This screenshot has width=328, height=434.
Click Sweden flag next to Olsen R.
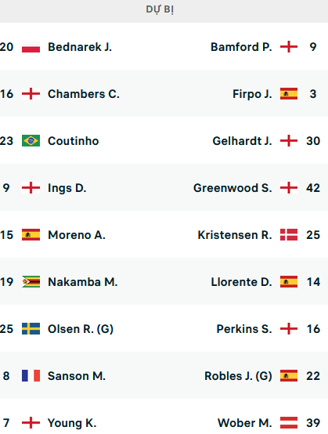pos(31,329)
